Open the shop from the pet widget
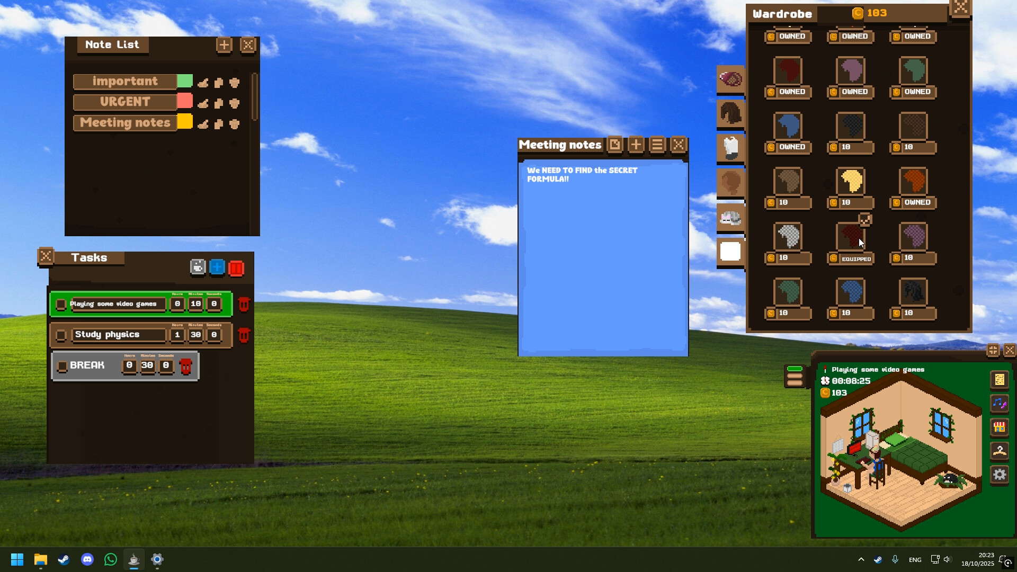Screen dimensions: 1017x572 click(1000, 427)
